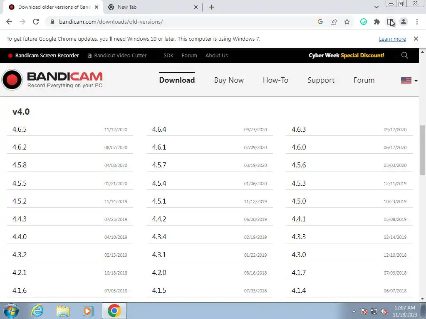The image size is (426, 319).
Task: Open the Download menu
Action: coord(177,80)
